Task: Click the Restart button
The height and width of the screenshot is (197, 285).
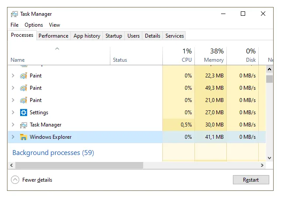Action: pos(251,180)
